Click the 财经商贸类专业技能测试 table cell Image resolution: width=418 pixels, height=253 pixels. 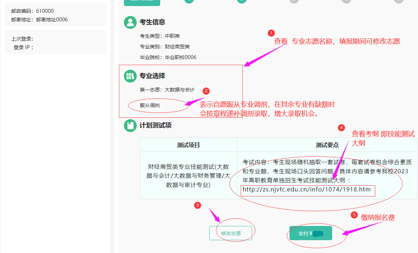pos(188,175)
